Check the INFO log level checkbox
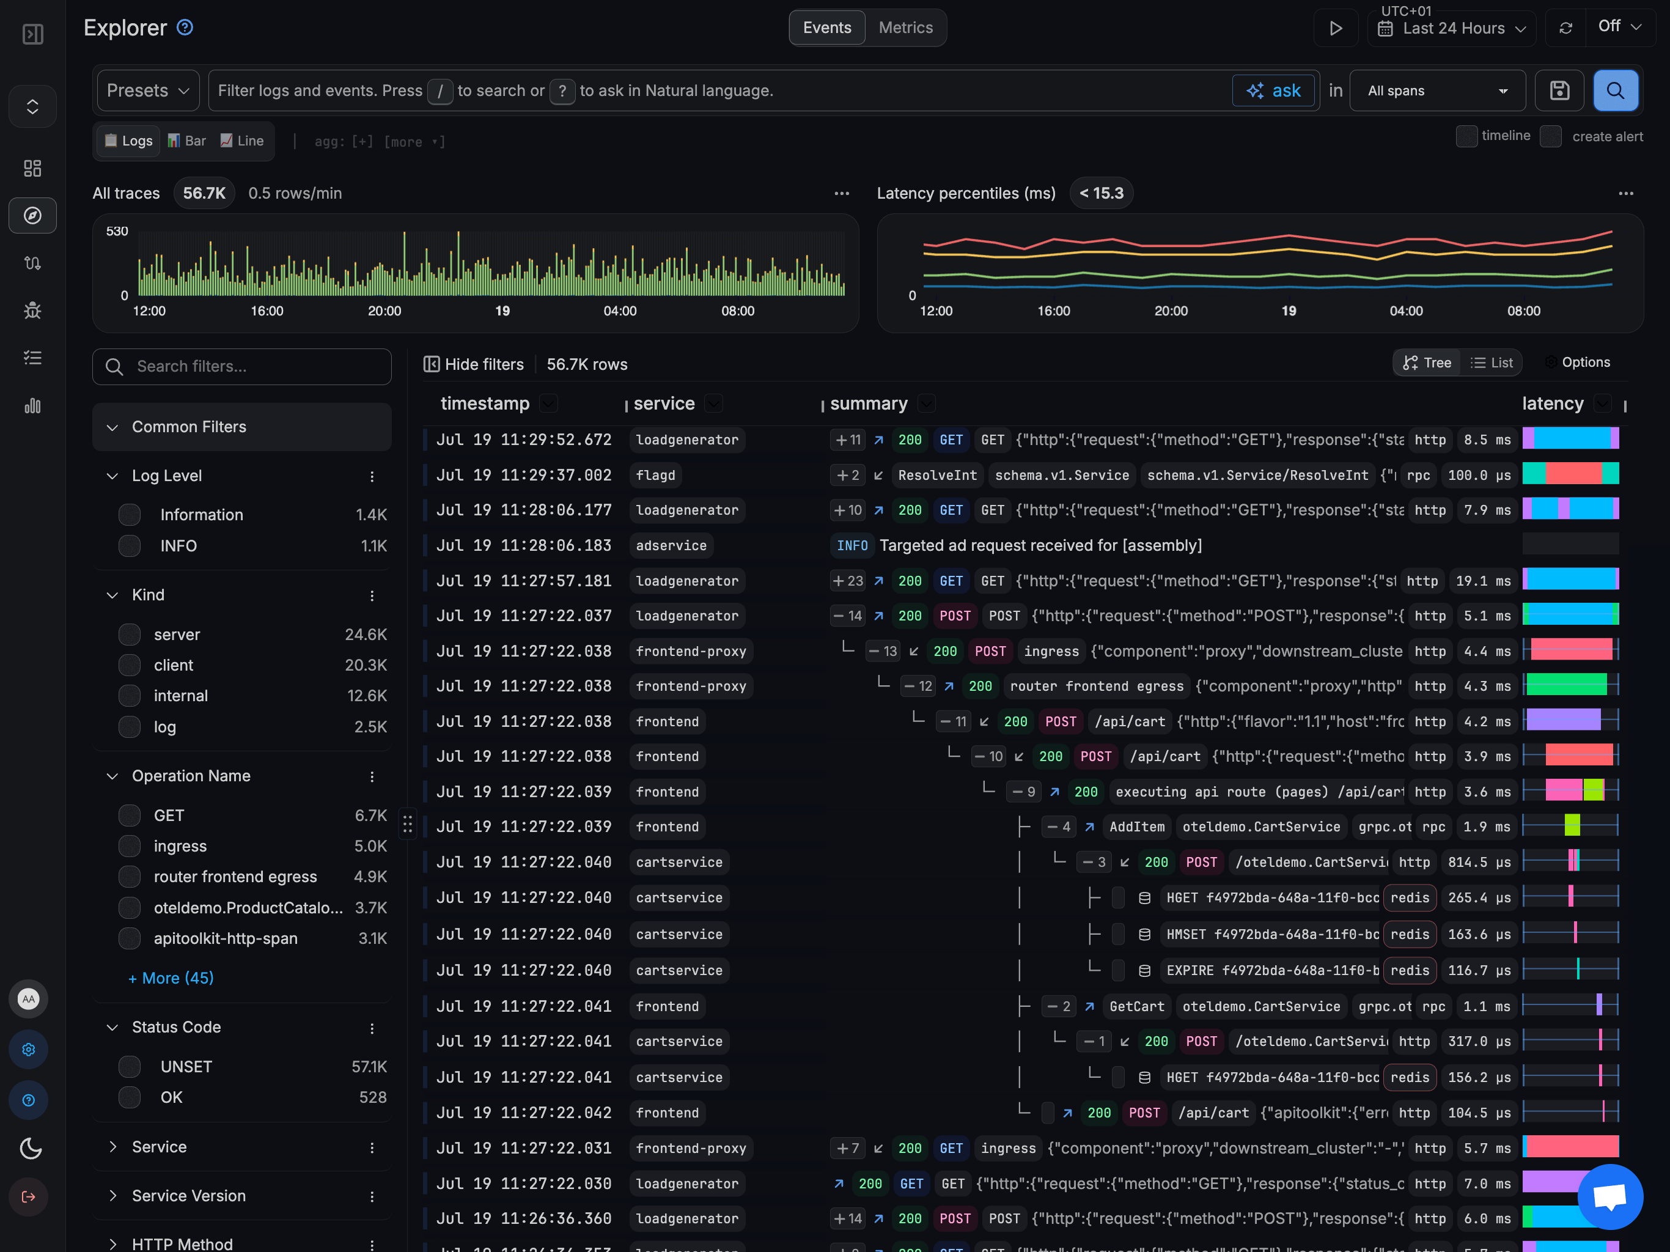The height and width of the screenshot is (1252, 1670). [130, 546]
